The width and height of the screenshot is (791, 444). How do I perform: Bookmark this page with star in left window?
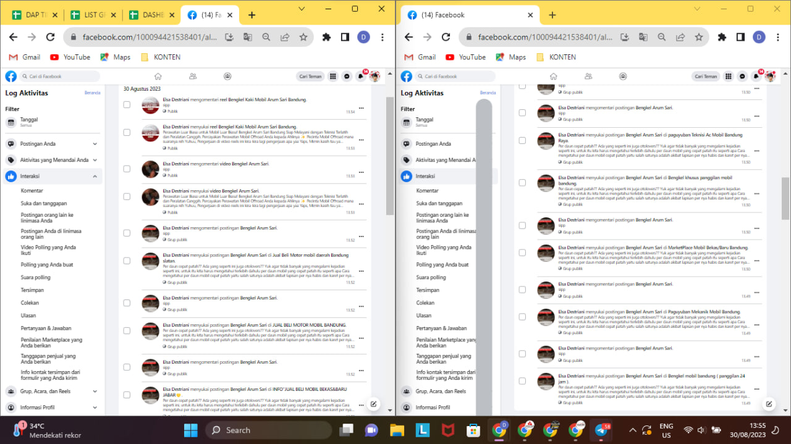tap(303, 37)
